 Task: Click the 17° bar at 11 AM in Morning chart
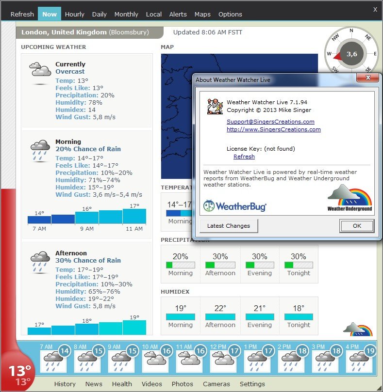(134, 216)
